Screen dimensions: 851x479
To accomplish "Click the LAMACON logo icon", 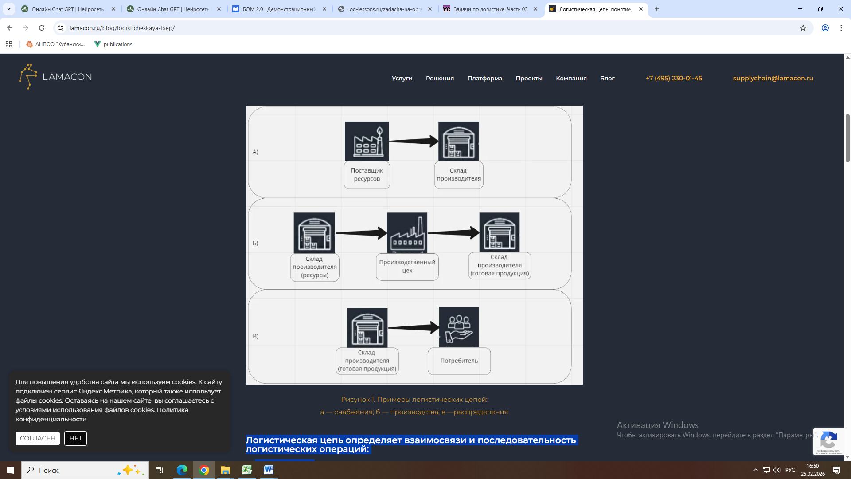I will pos(28,77).
